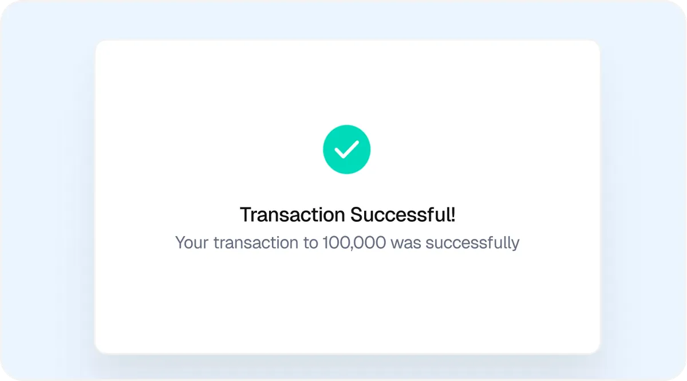687x381 pixels.
Task: Click the subtitle beginning "Your transaction to"
Action: pos(347,242)
